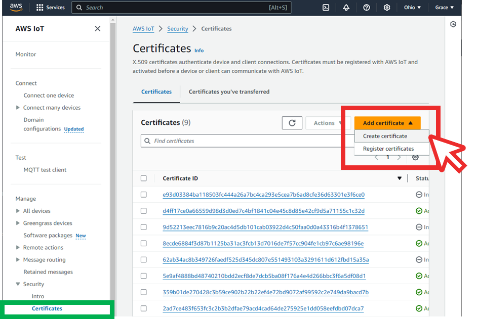477x319 pixels.
Task: Select certificate 359b01de2704 checkbox
Action: [x=144, y=292]
